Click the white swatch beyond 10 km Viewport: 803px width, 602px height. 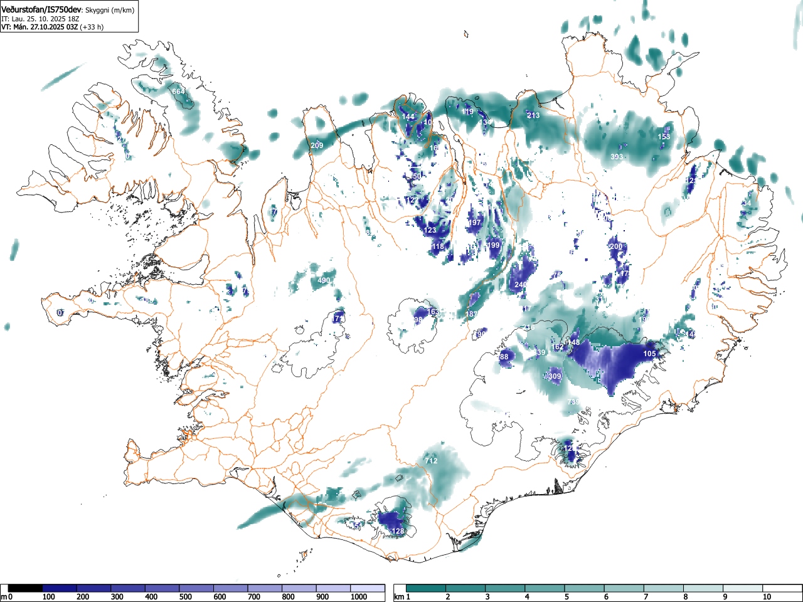click(783, 588)
